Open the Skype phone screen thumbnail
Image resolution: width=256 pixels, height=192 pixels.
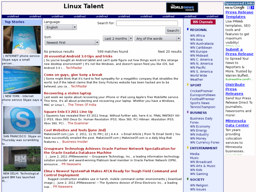click(x=22, y=40)
